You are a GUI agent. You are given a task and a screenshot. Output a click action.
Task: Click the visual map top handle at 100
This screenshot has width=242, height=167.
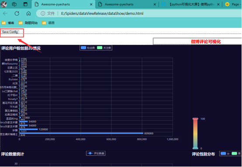tap(195, 119)
